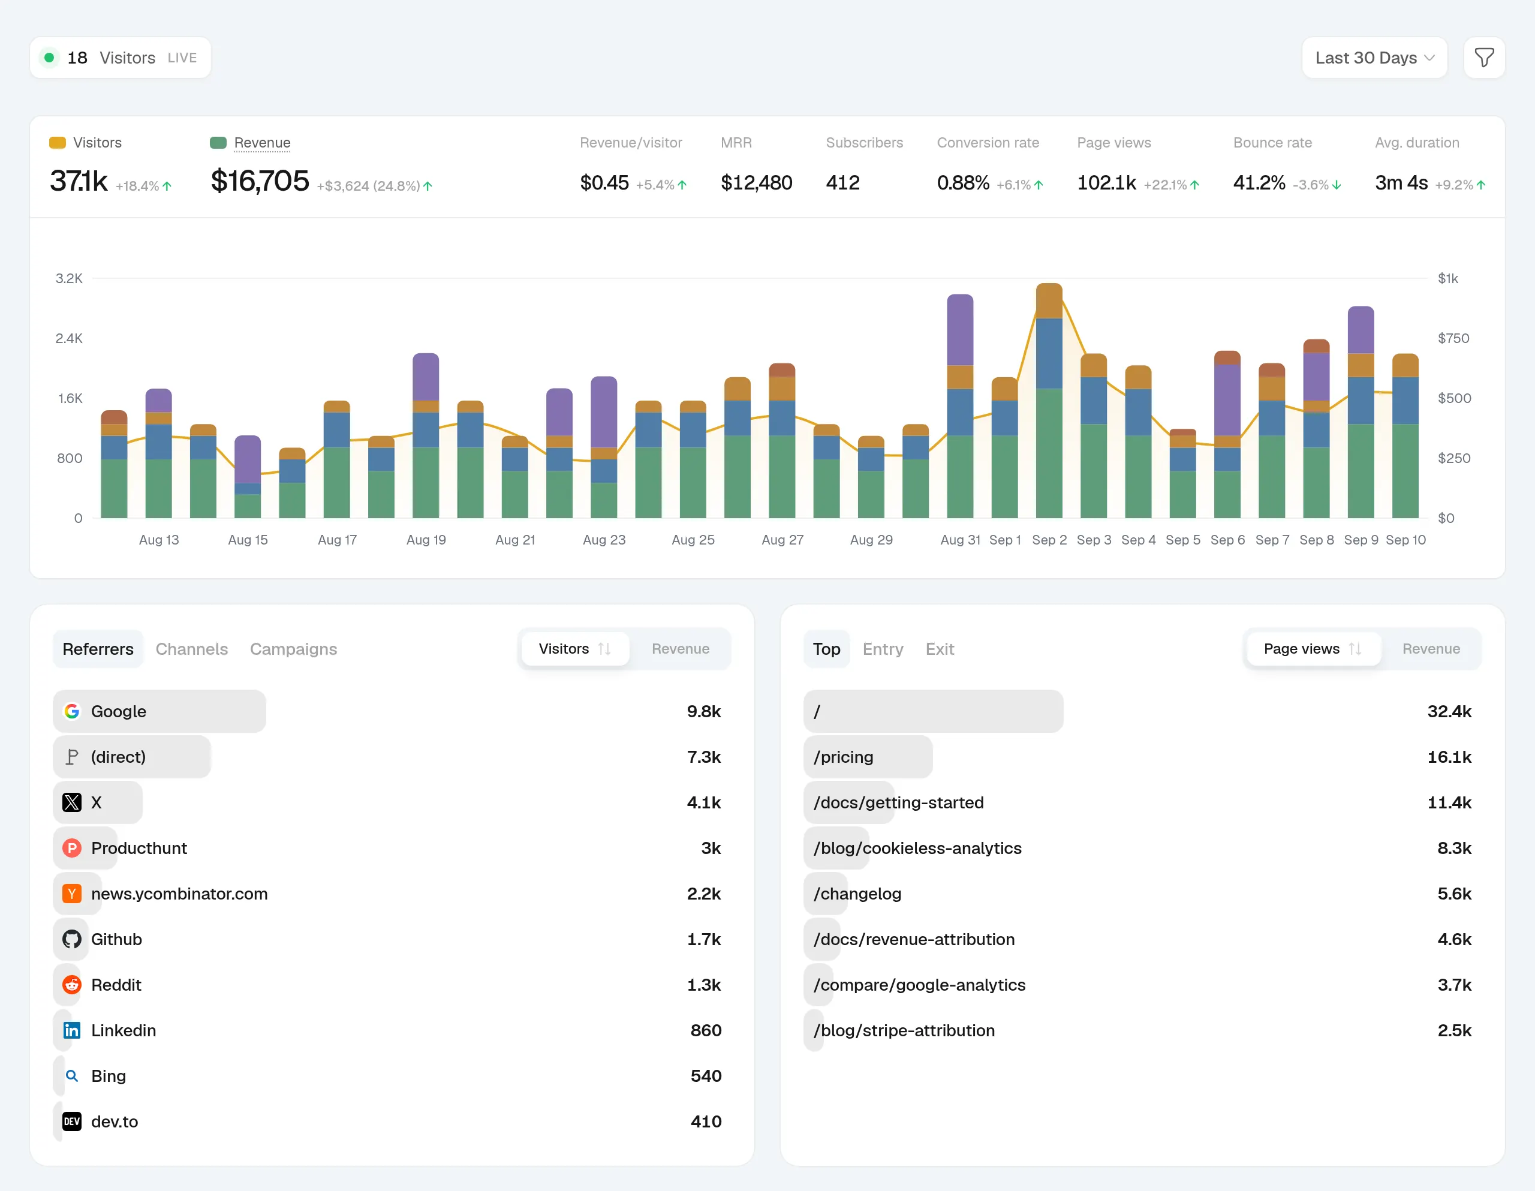Open the /changelog page row
This screenshot has width=1535, height=1191.
pyautogui.click(x=1142, y=894)
